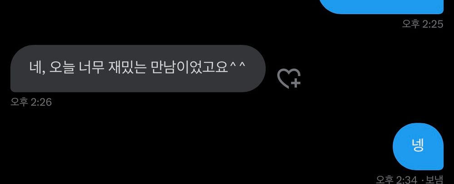Click the ^^ emoticon in the gray message
Viewport: 454px width, 184px height.
coord(237,66)
